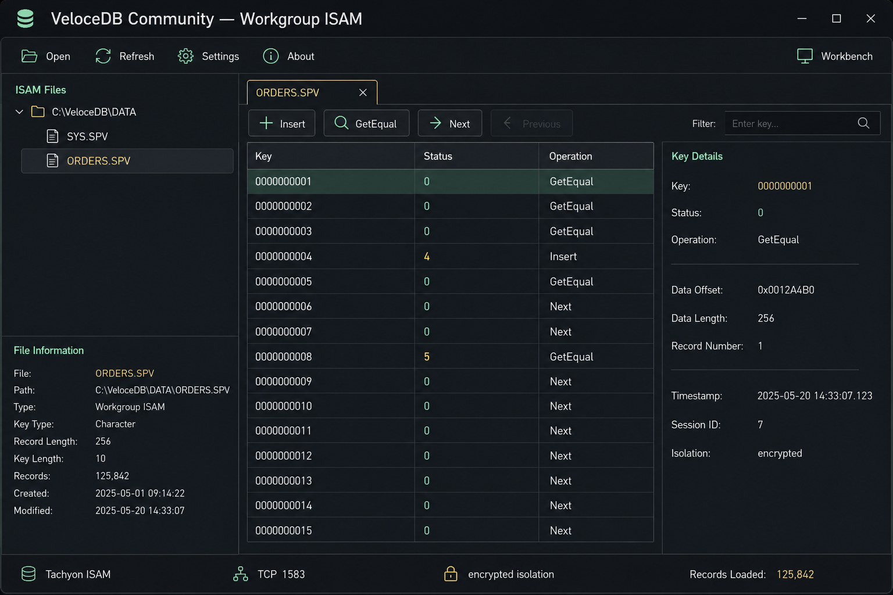This screenshot has height=595, width=893.
Task: Select SYS.SPV in the file tree
Action: coord(127,136)
